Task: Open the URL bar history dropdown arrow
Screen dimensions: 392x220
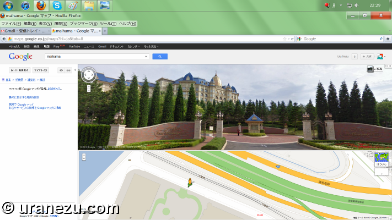Action: (288, 39)
